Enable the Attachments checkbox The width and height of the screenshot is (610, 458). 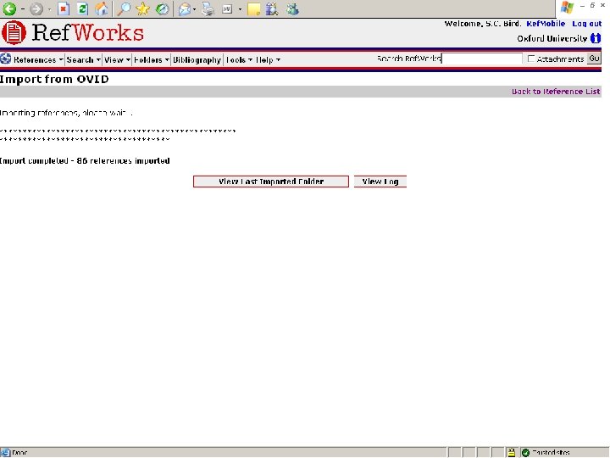[531, 59]
